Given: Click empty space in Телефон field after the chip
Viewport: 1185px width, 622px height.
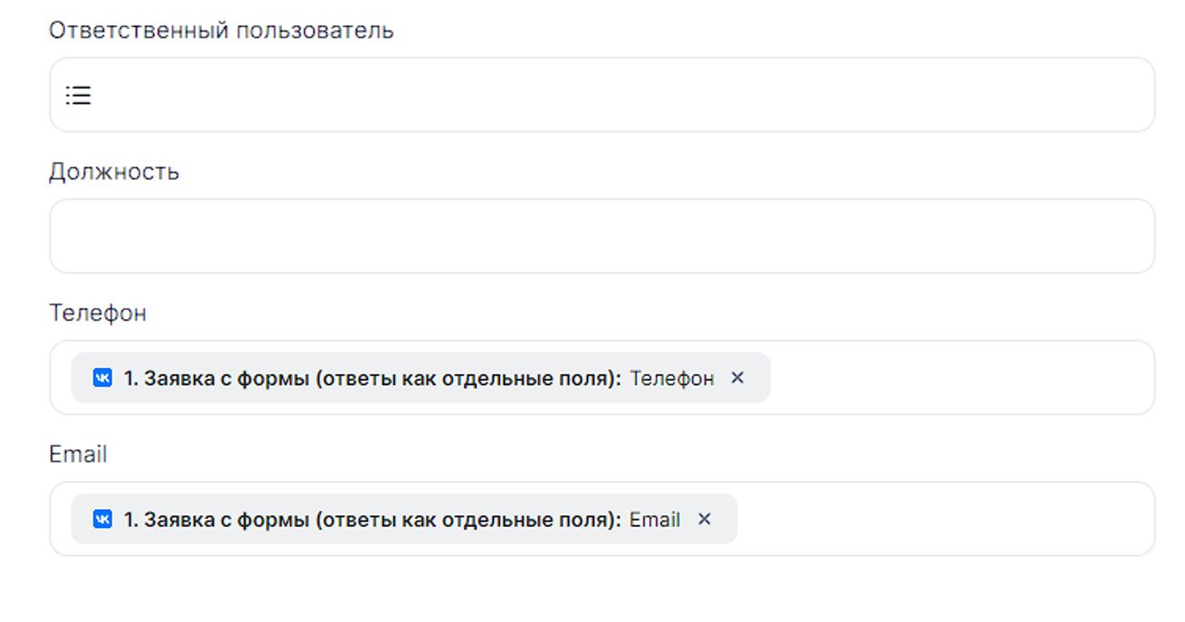Looking at the screenshot, I should (959, 378).
